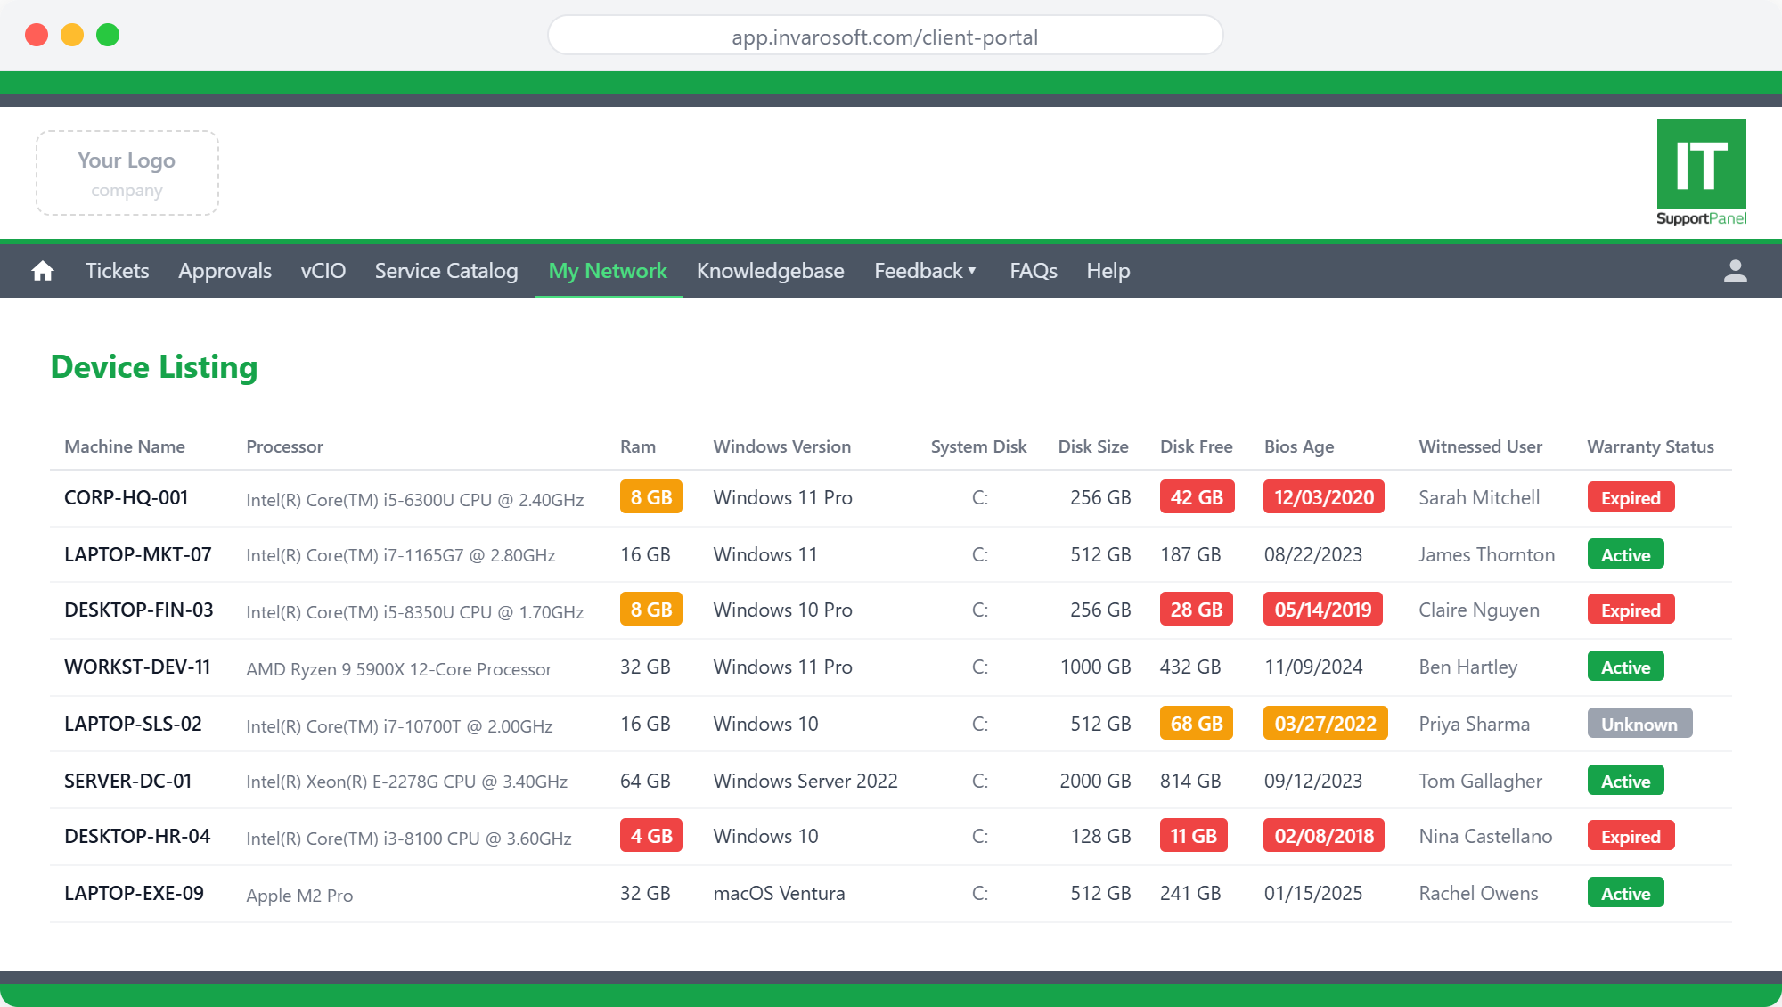Sort by Machine Name column header
Screen dimensions: 1782x1007
click(x=125, y=446)
